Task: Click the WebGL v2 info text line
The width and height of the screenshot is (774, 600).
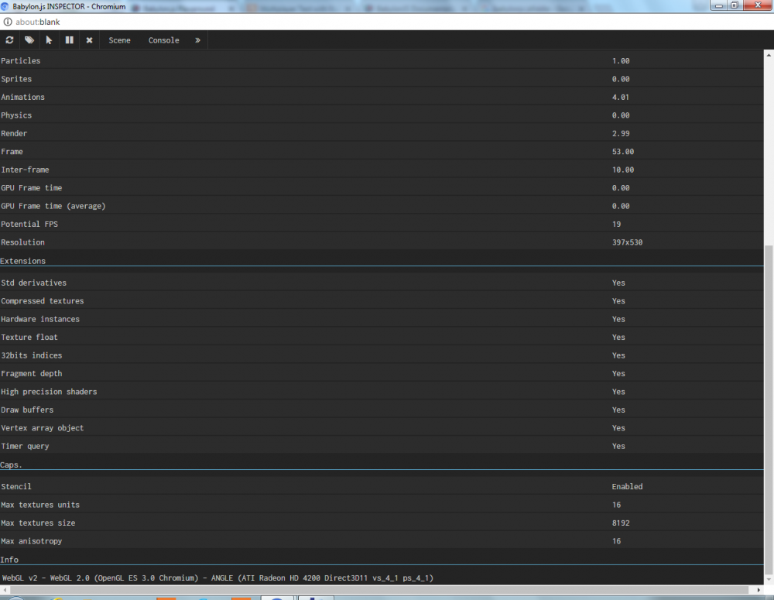Action: pos(217,578)
